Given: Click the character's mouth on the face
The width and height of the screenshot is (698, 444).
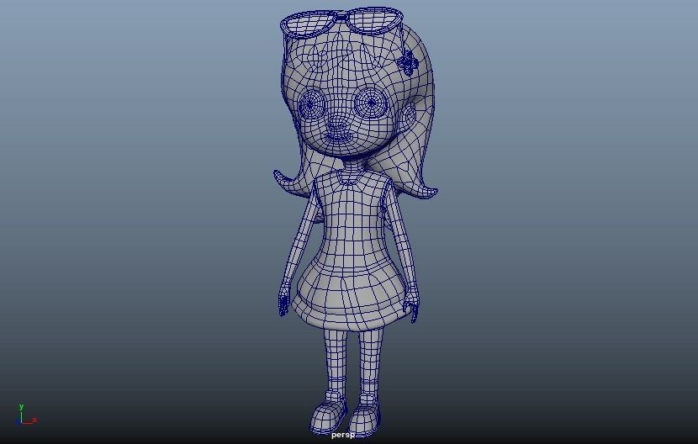Looking at the screenshot, I should pyautogui.click(x=338, y=137).
